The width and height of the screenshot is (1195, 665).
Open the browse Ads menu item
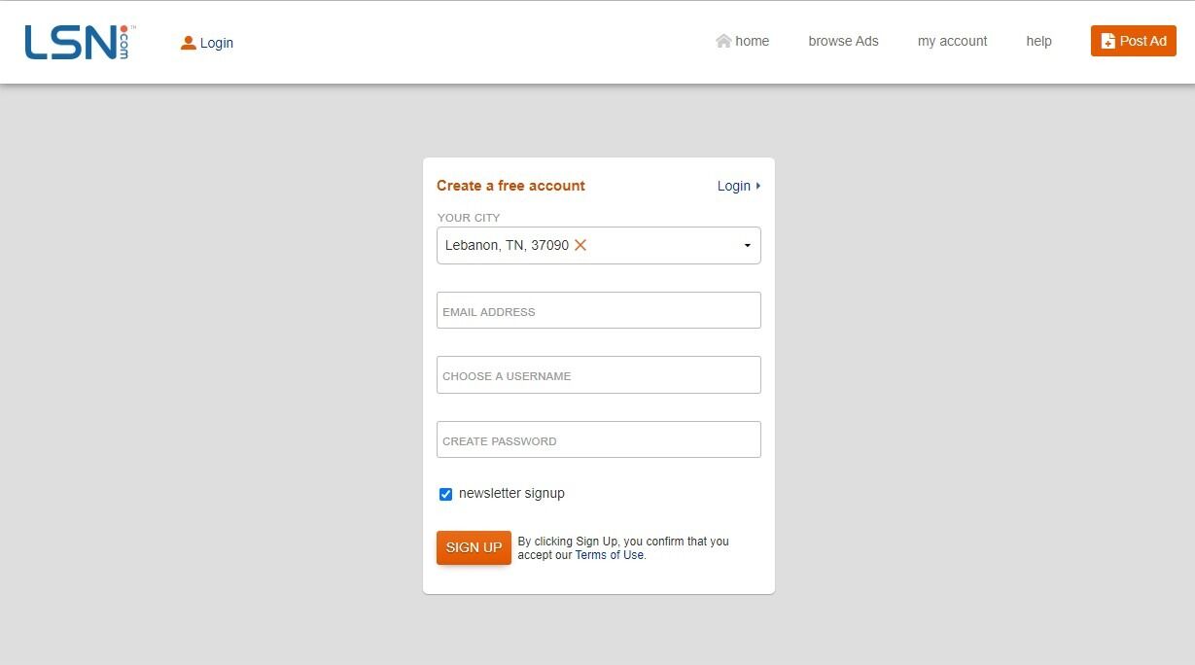pyautogui.click(x=843, y=41)
